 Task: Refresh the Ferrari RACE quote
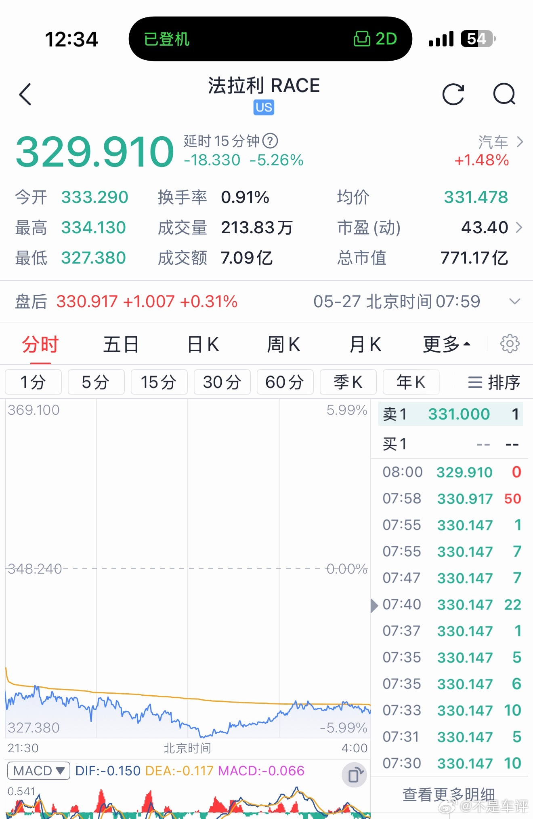(453, 95)
